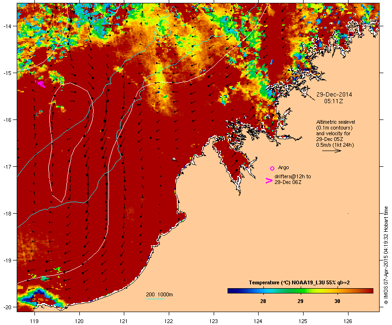Click the dark blue end of the color bar
392x325 pixels.
(x=230, y=291)
